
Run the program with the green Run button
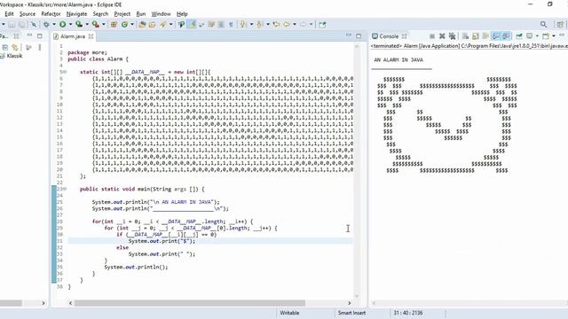[63, 24]
